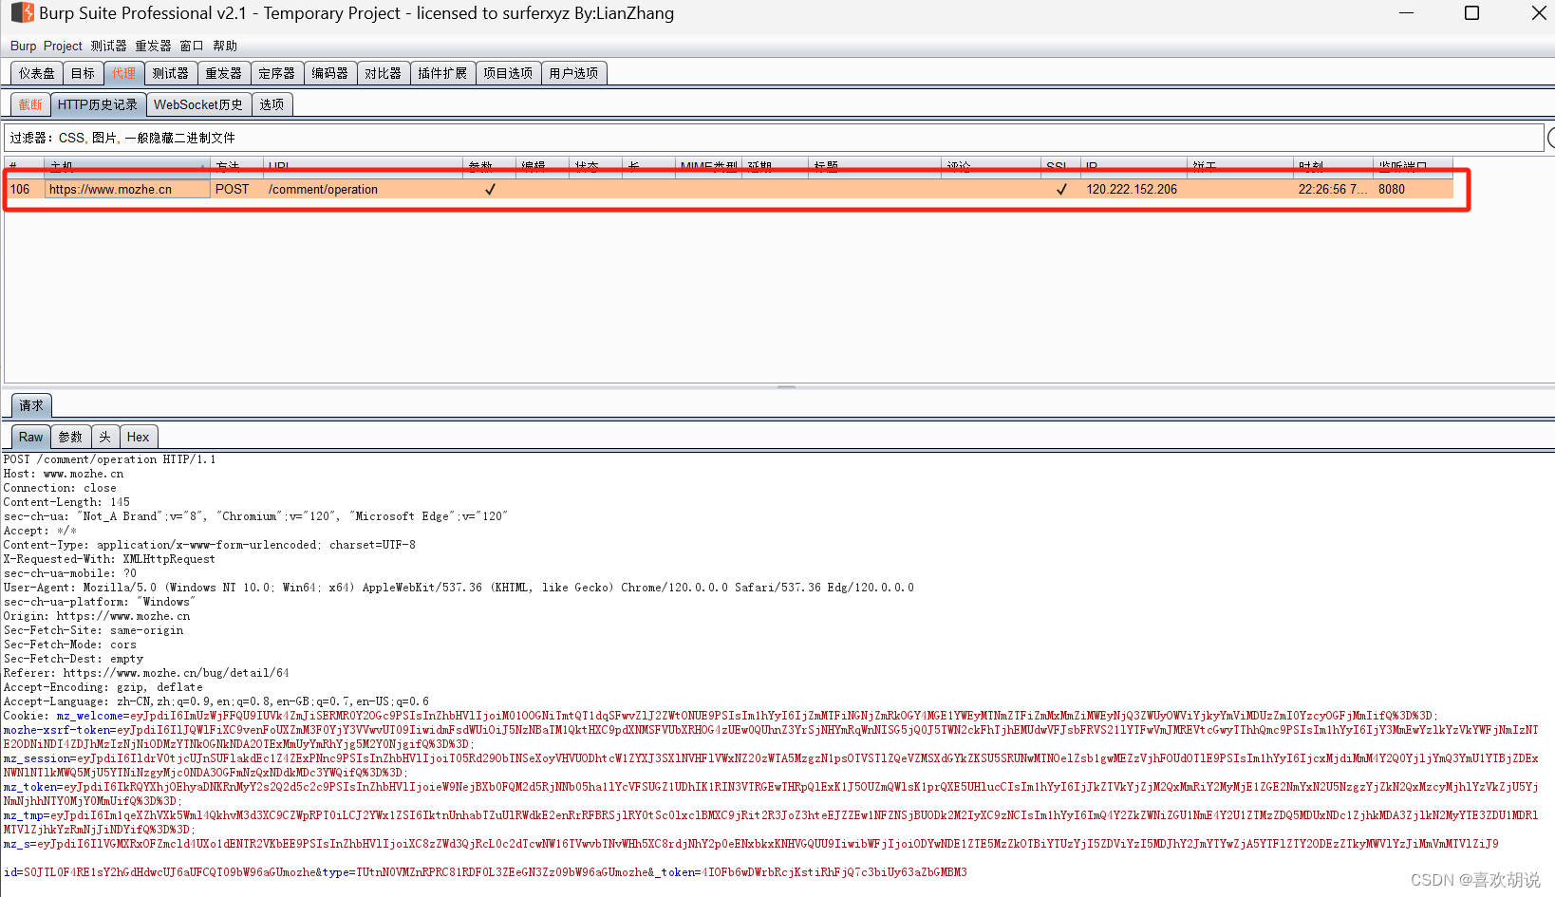Switch to the 仪表盘 tab
The height and width of the screenshot is (897, 1555).
click(x=35, y=72)
